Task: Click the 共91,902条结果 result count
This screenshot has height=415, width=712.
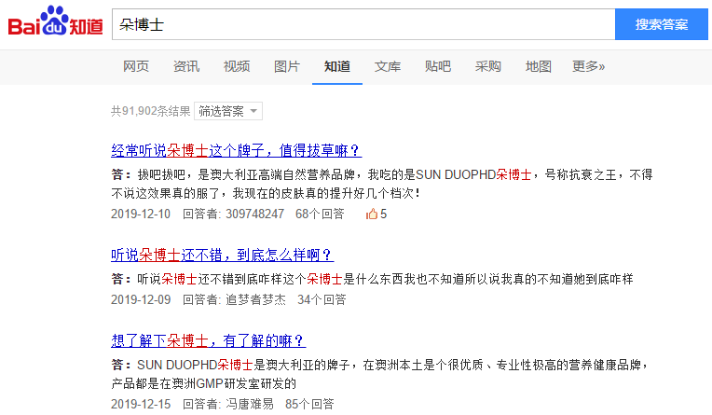Action: pos(151,111)
